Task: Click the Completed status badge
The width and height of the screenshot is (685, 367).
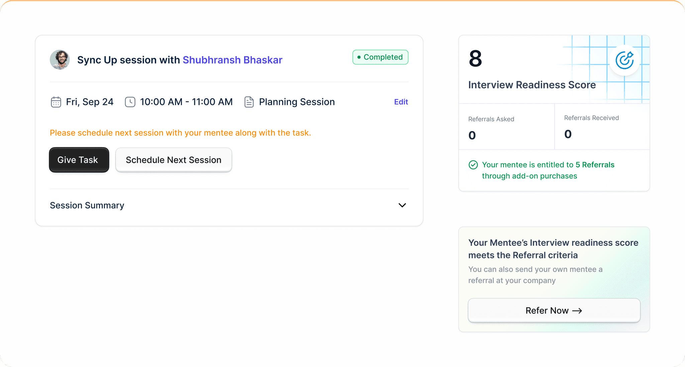Action: coord(380,57)
